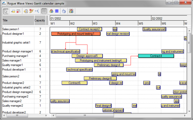Click the add row toolbar icon
The height and width of the screenshot is (121, 193).
pos(13,11)
